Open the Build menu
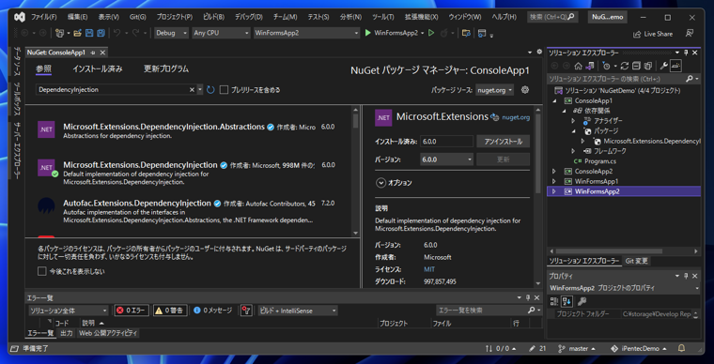This screenshot has width=714, height=364. tap(213, 17)
